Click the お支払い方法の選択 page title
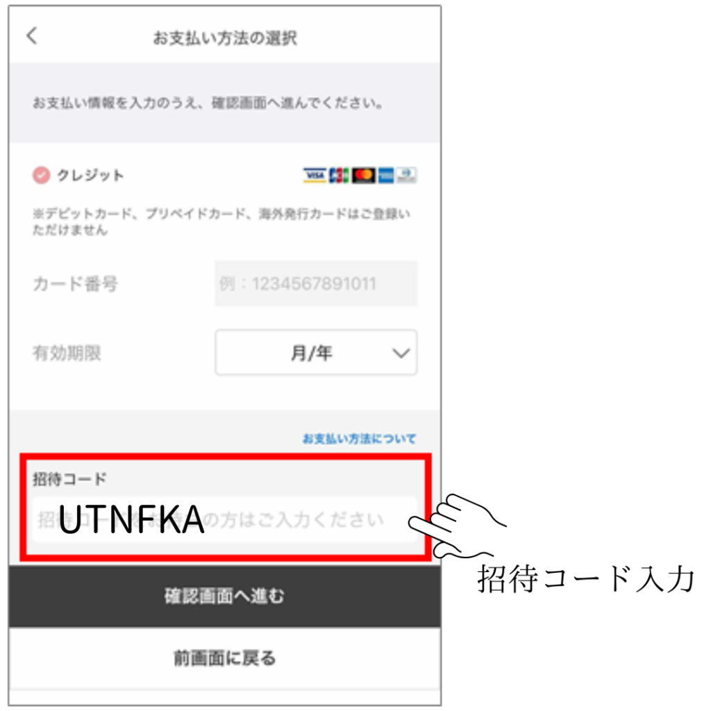 point(225,39)
